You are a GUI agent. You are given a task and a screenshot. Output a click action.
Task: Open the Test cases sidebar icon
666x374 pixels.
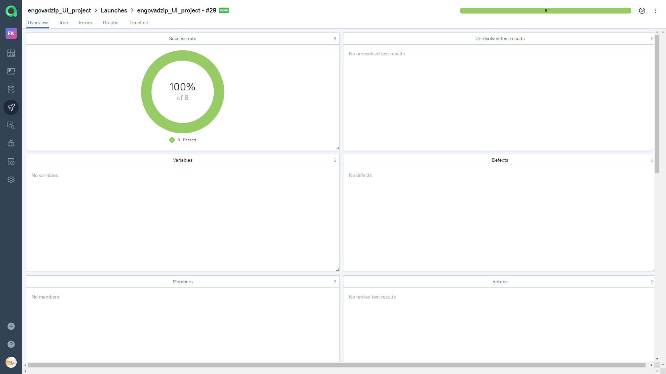click(x=11, y=71)
